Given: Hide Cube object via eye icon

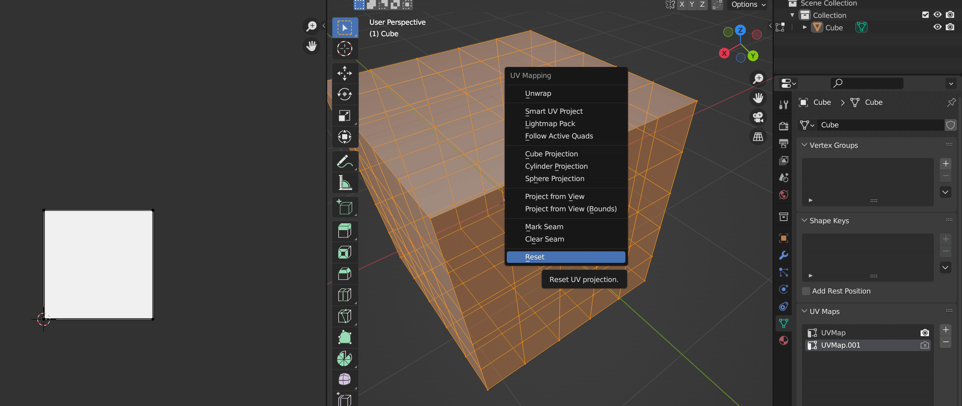Looking at the screenshot, I should (937, 27).
